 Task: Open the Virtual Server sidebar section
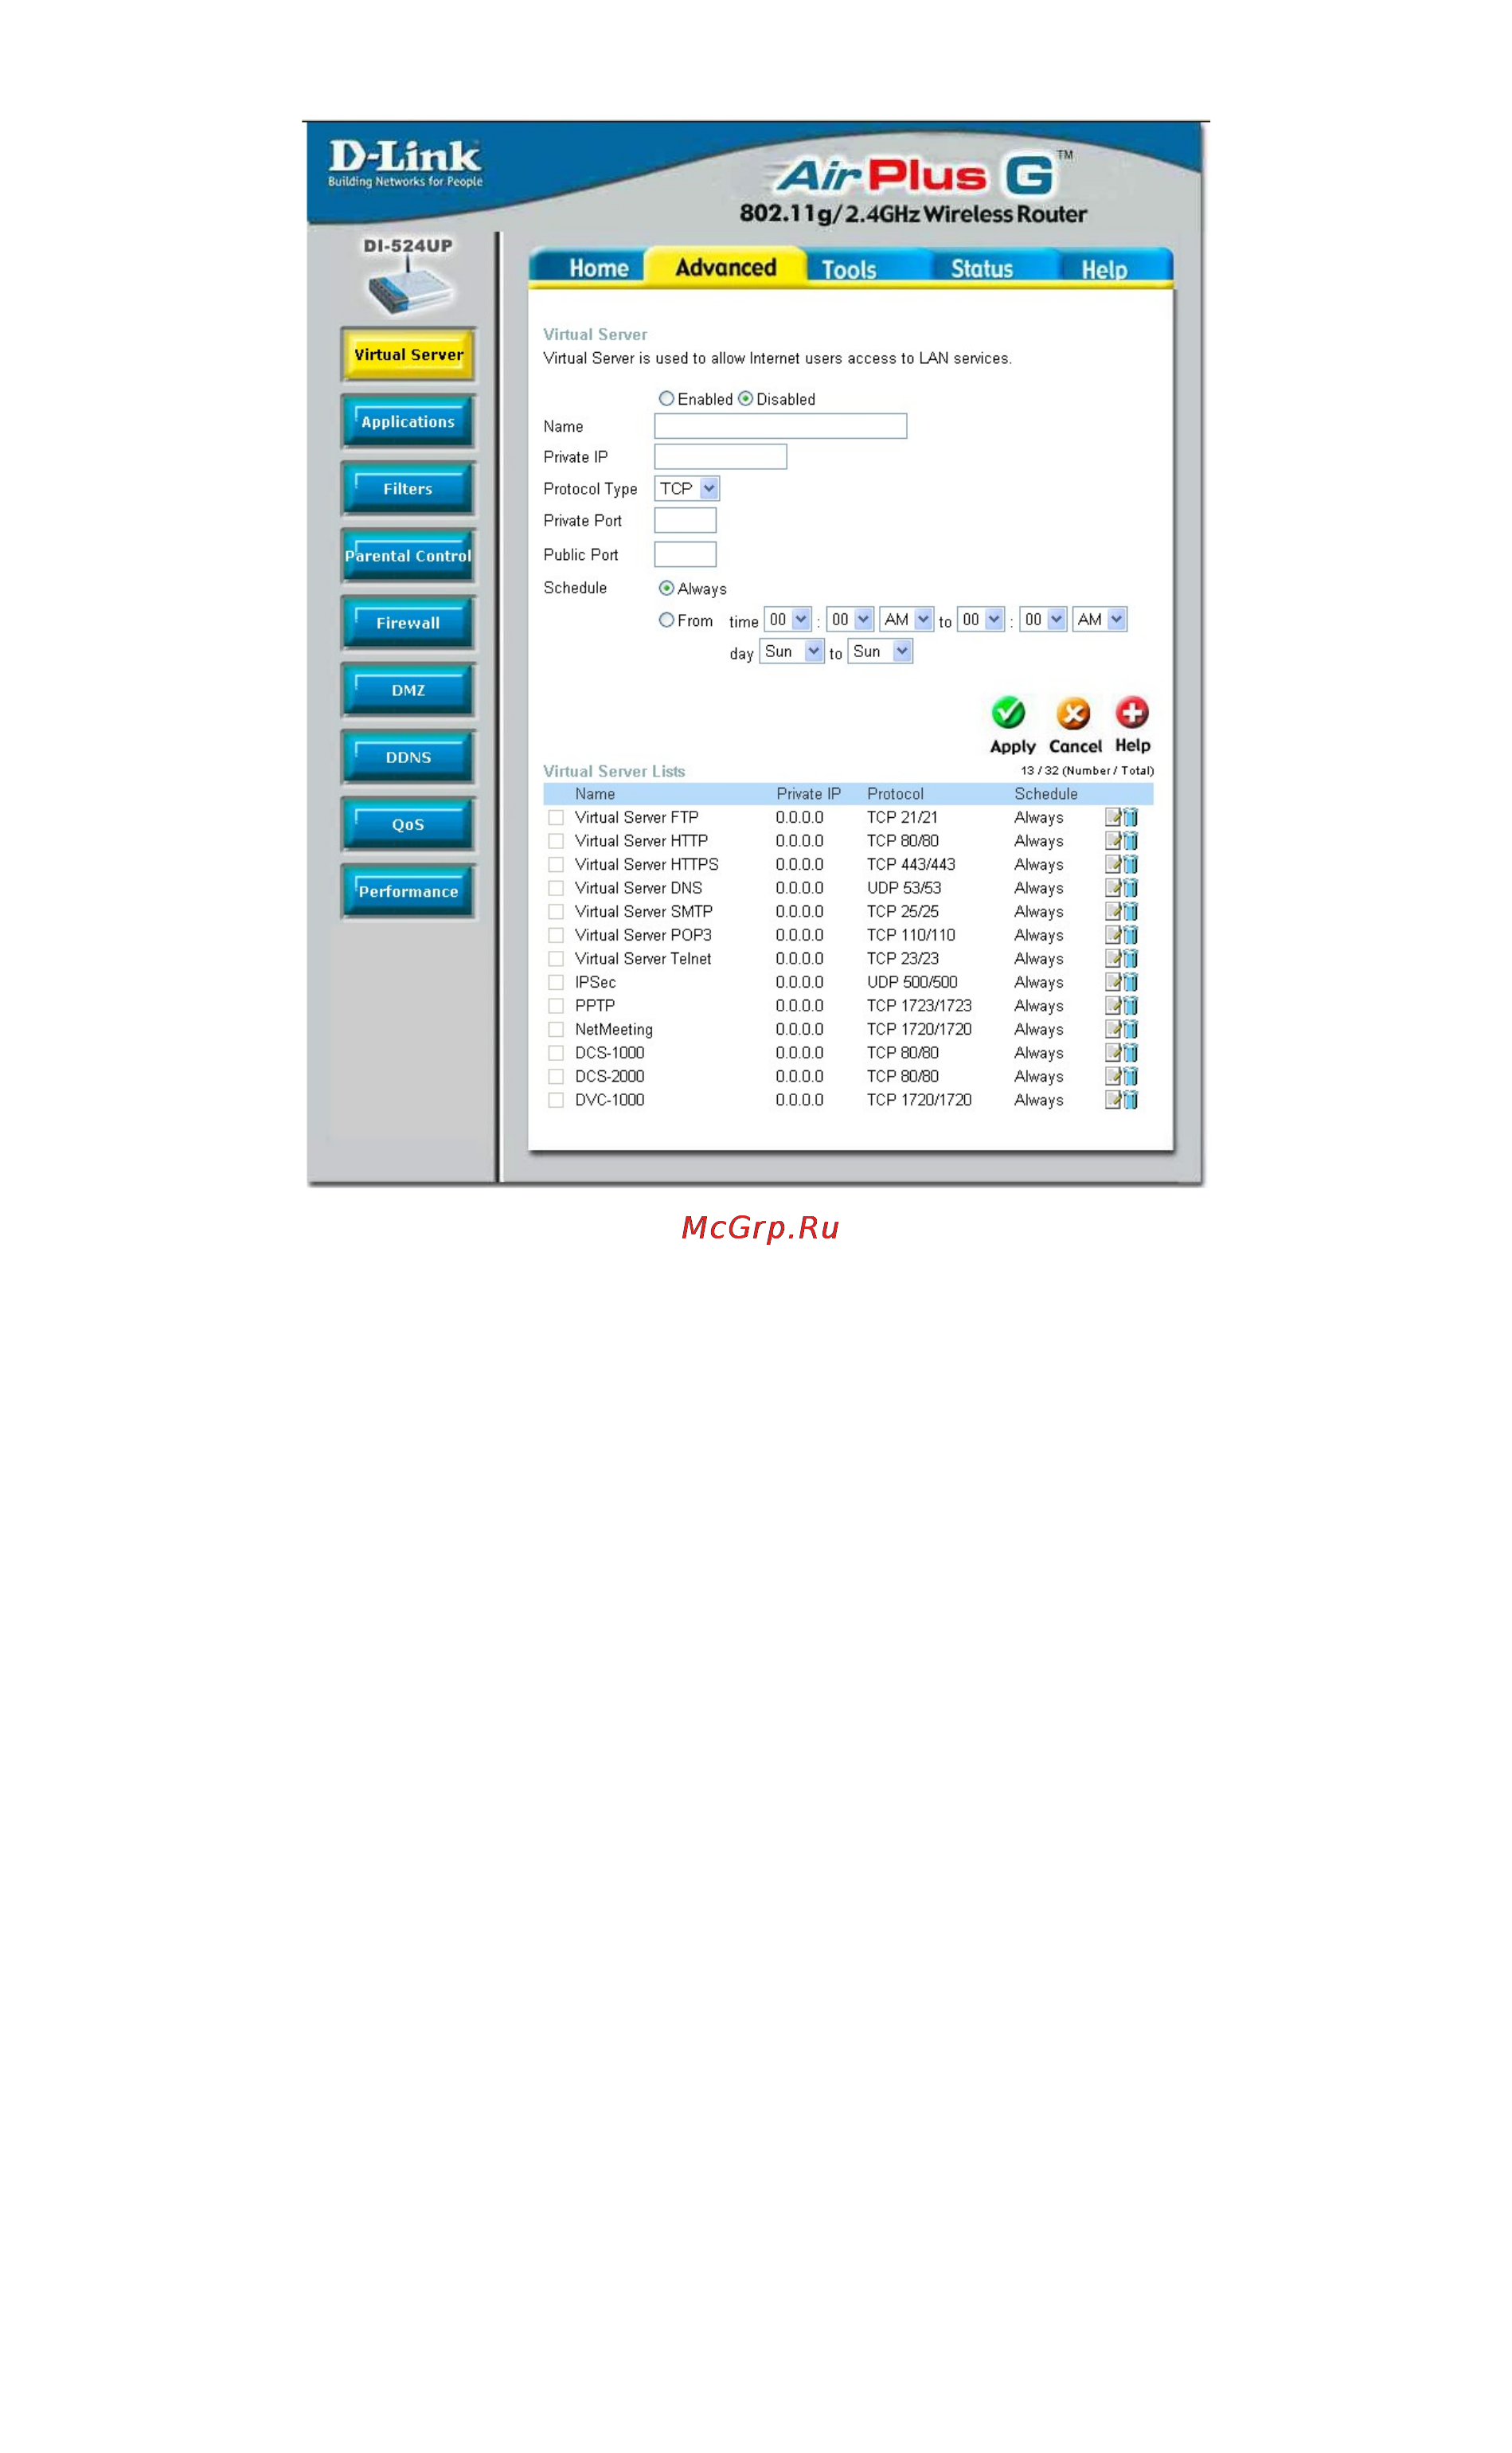click(408, 355)
